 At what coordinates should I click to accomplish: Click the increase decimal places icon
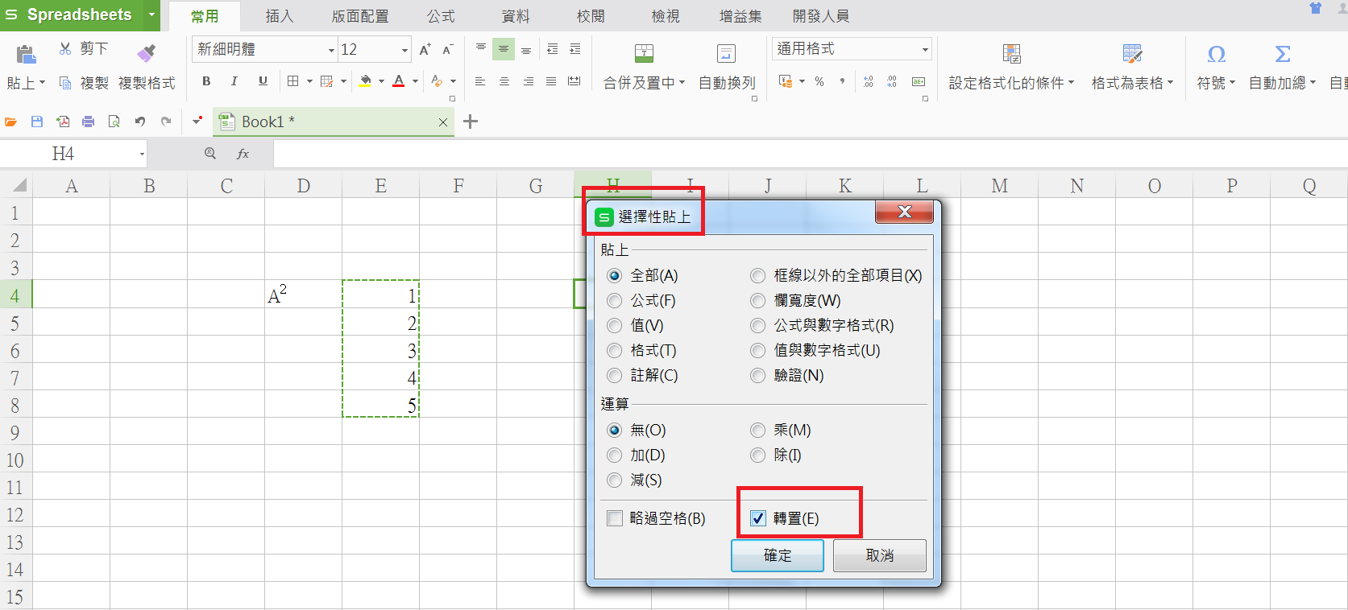click(x=869, y=81)
